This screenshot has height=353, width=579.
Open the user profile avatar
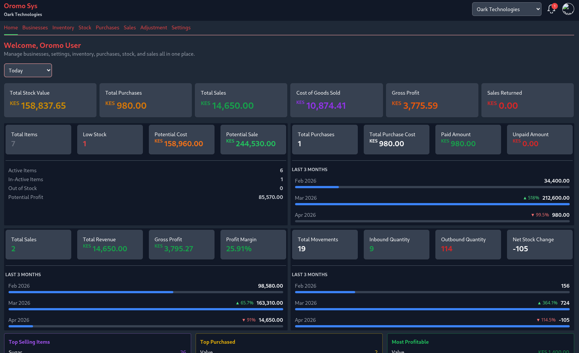tap(568, 9)
